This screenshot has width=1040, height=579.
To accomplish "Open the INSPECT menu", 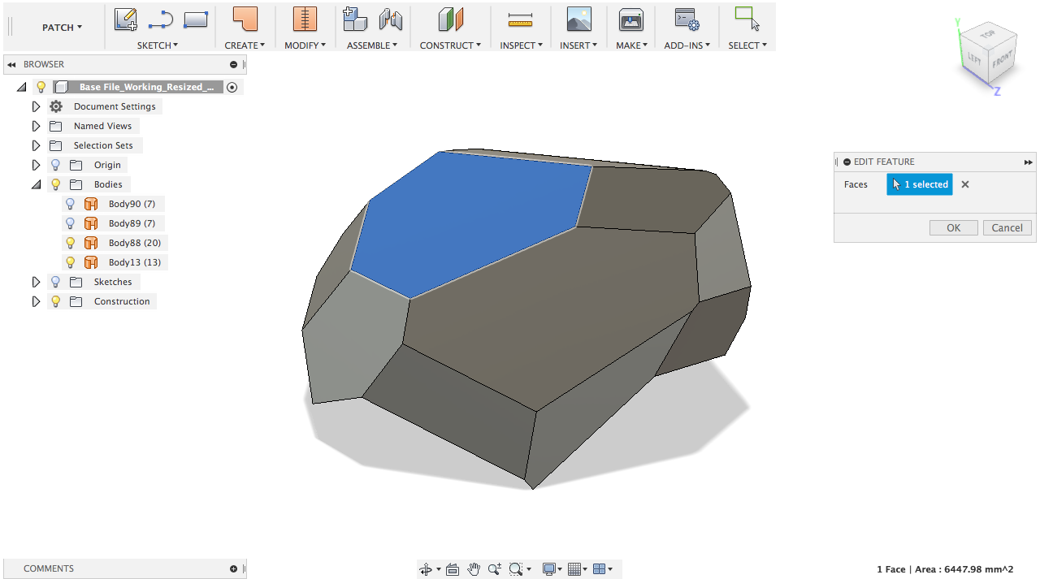I will 521,45.
